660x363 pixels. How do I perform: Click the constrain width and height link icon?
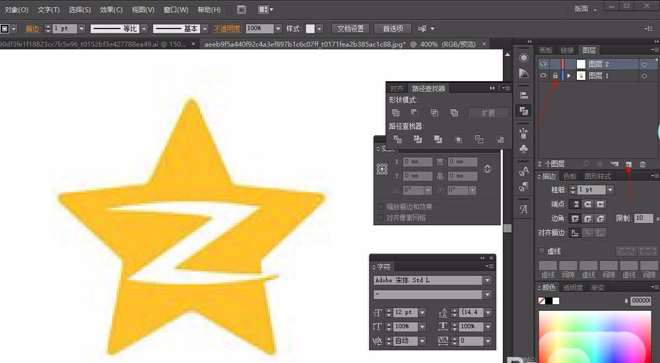pyautogui.click(x=488, y=169)
